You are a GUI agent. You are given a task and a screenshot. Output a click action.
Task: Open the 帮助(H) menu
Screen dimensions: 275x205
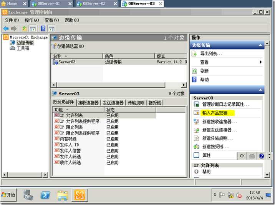click(72, 20)
